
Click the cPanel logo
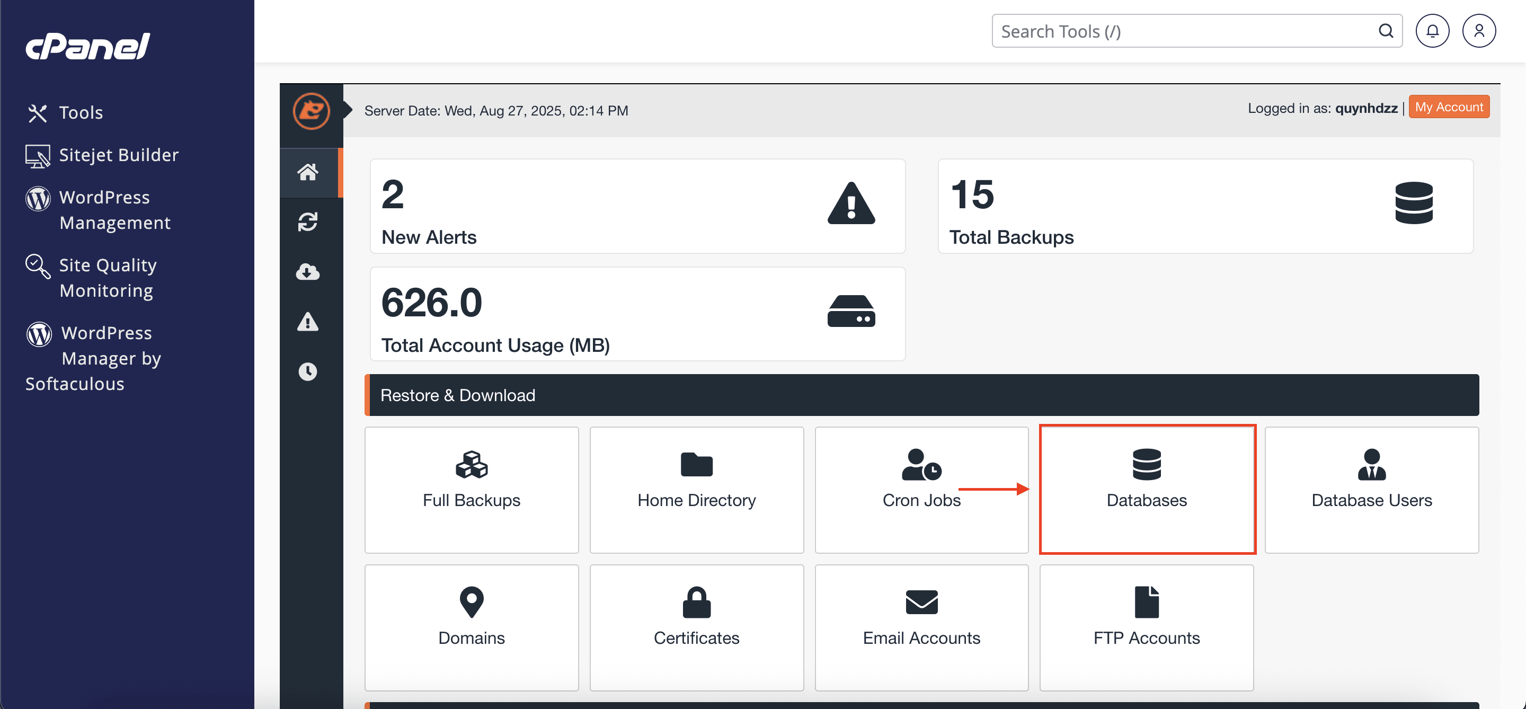(x=87, y=46)
